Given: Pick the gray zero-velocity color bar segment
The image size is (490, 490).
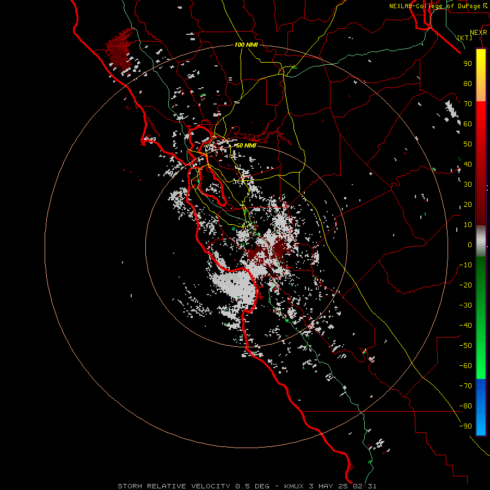Looking at the screenshot, I should 481,241.
